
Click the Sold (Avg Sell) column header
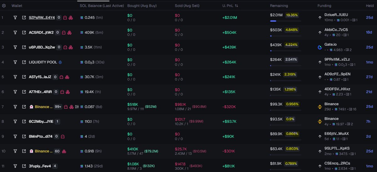188,6
